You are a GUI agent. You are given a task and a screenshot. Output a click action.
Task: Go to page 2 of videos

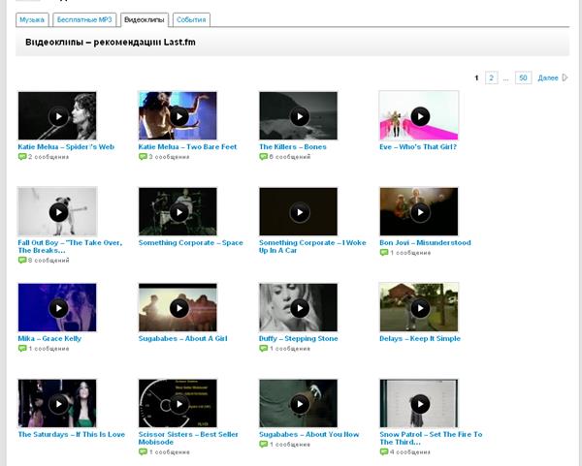click(x=492, y=78)
